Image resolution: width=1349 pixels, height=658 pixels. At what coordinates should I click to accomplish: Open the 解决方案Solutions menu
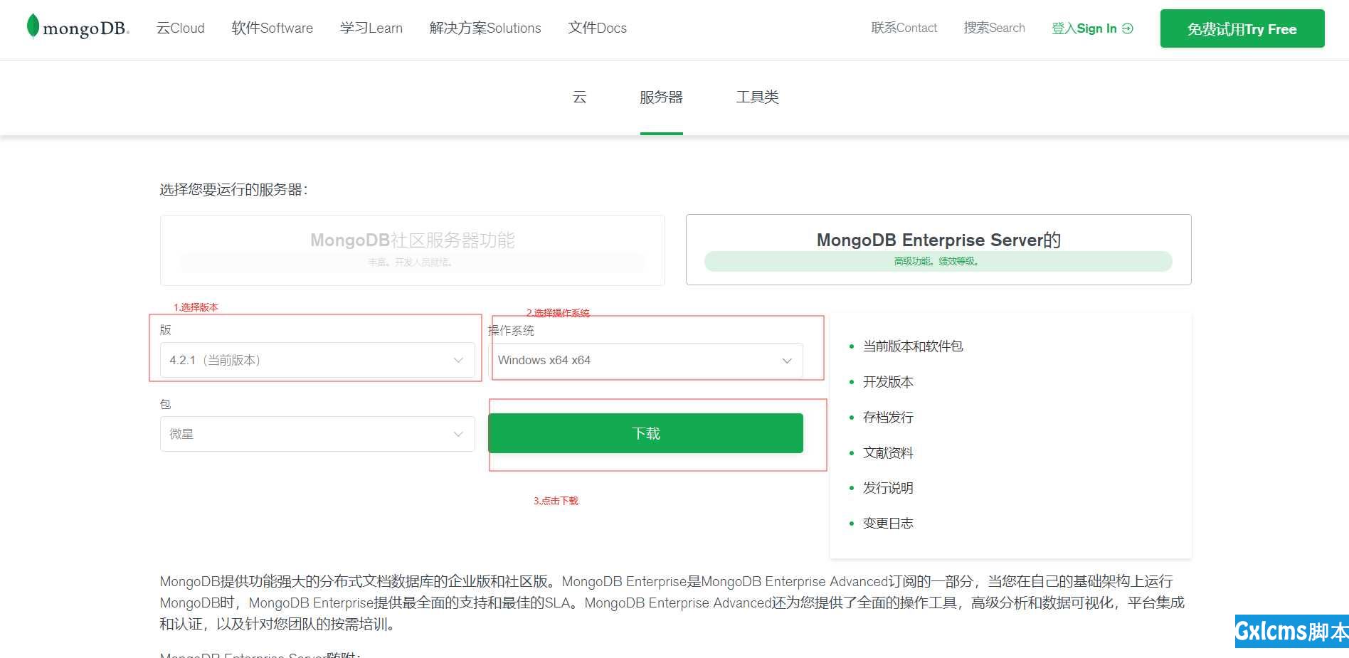point(485,28)
